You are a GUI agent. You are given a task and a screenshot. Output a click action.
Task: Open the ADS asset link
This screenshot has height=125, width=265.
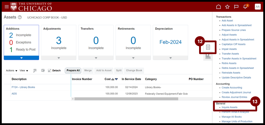(14, 94)
